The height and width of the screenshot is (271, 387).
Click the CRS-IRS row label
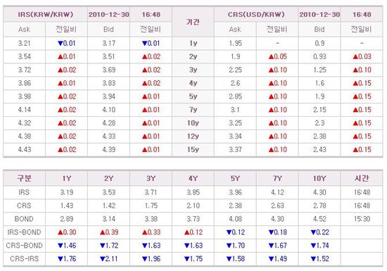point(24,259)
